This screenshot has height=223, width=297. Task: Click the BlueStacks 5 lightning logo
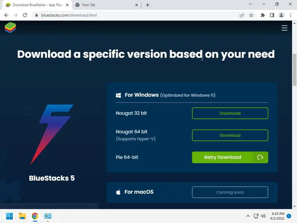(52, 134)
